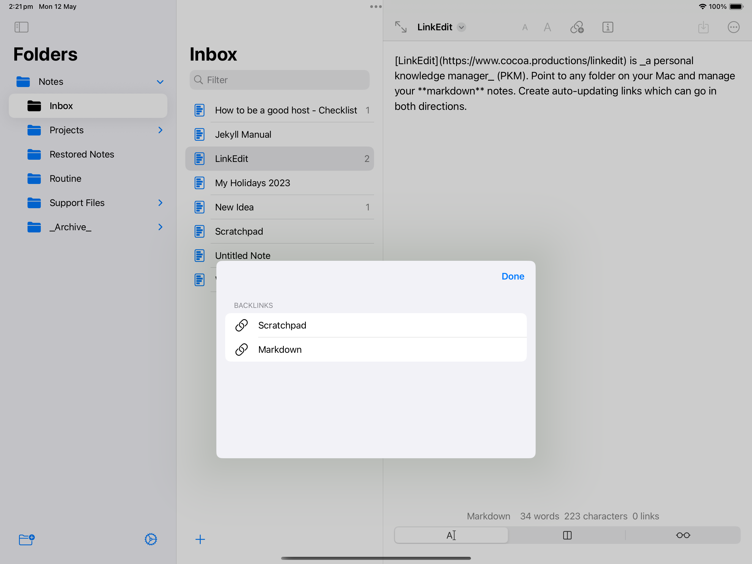Toggle the sidebar visibility icon
This screenshot has height=564, width=752.
coord(21,27)
